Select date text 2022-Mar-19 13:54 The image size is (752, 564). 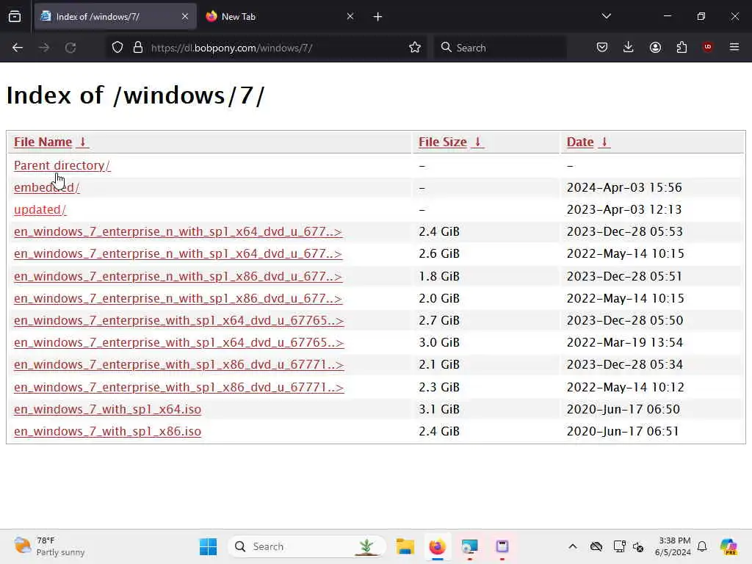pos(624,342)
